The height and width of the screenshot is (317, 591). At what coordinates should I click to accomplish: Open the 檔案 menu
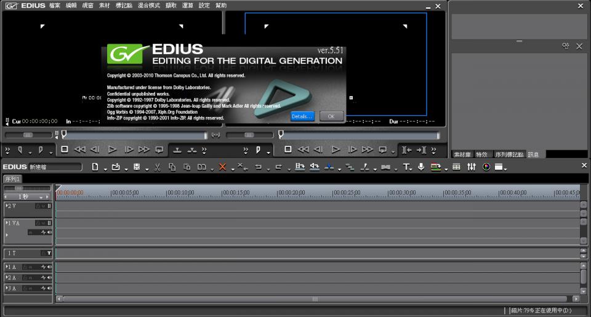point(55,6)
